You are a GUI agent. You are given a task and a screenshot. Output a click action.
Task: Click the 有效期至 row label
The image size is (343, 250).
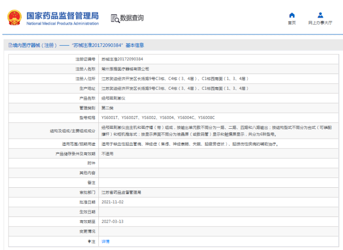[87, 222]
